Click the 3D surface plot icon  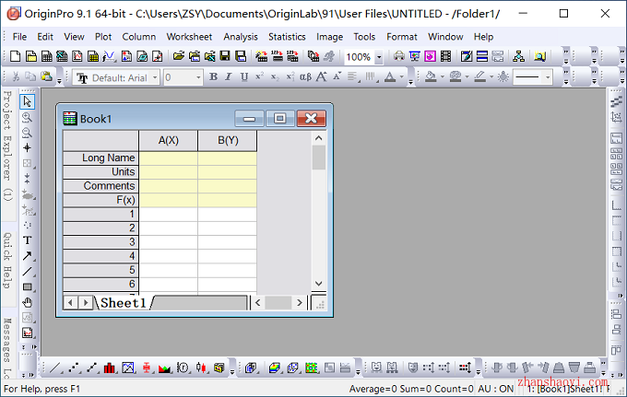coord(275,368)
